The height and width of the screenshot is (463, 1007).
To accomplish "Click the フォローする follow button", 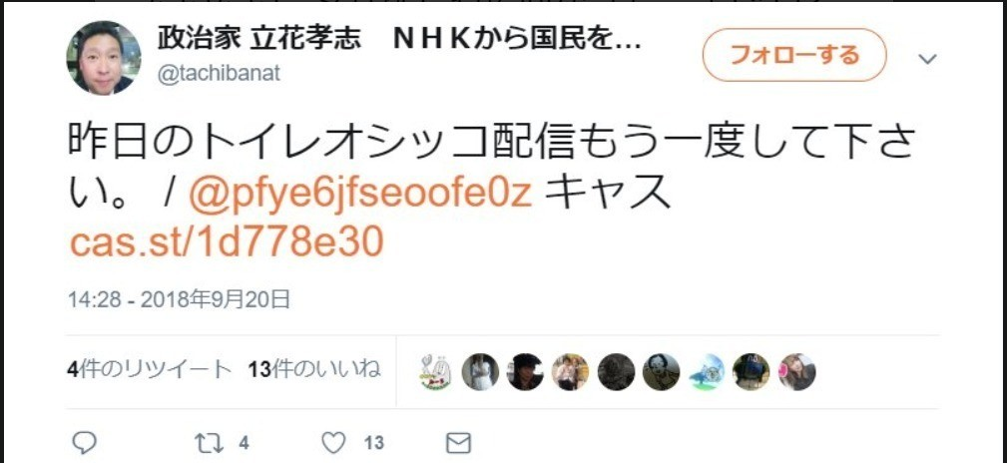I will pyautogui.click(x=794, y=55).
